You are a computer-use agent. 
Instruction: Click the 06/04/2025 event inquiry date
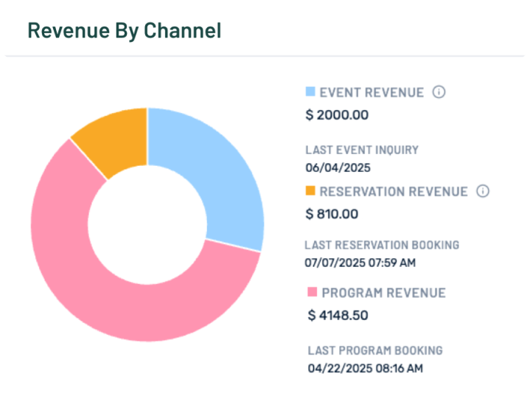click(x=338, y=166)
